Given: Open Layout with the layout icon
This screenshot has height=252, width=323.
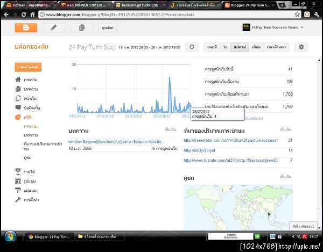Looking at the screenshot, I should tap(18, 181).
